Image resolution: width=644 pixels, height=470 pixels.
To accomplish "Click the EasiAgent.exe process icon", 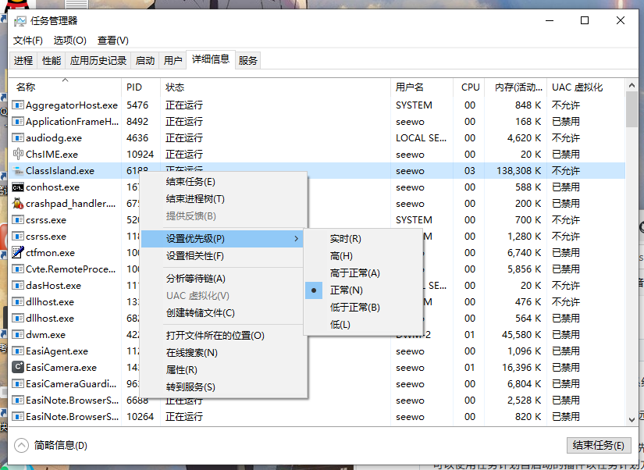I will (x=18, y=351).
